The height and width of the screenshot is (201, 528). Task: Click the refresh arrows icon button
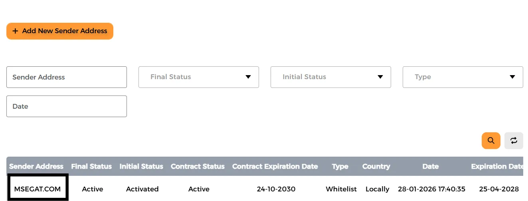[514, 141]
